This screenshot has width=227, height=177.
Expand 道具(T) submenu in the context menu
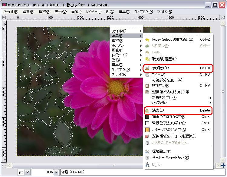click(127, 65)
